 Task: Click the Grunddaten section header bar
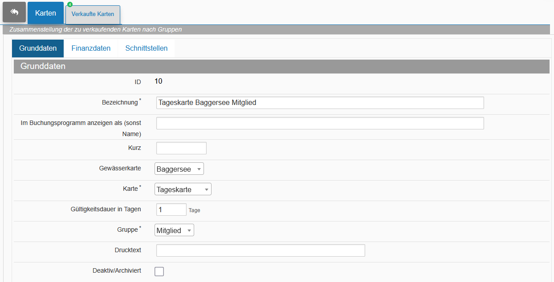click(x=281, y=66)
